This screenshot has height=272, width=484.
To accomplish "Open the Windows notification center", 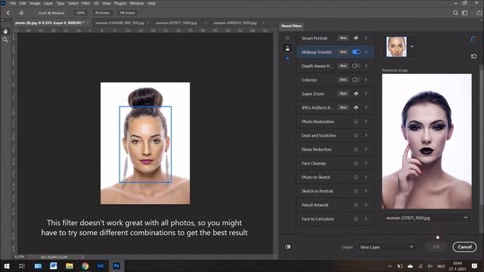I will click(474, 266).
